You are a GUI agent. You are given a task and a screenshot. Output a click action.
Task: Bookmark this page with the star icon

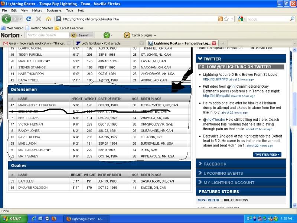pos(226,19)
